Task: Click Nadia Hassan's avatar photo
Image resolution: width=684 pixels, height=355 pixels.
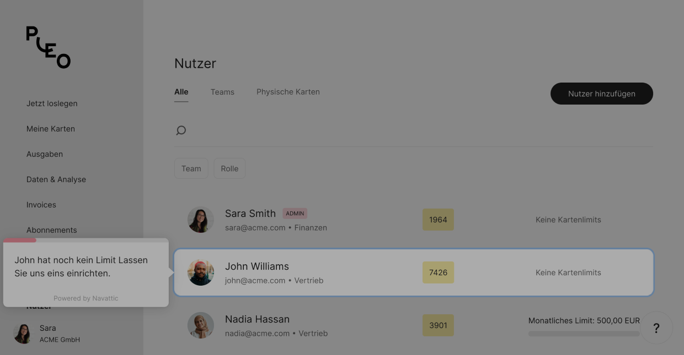Action: point(201,325)
